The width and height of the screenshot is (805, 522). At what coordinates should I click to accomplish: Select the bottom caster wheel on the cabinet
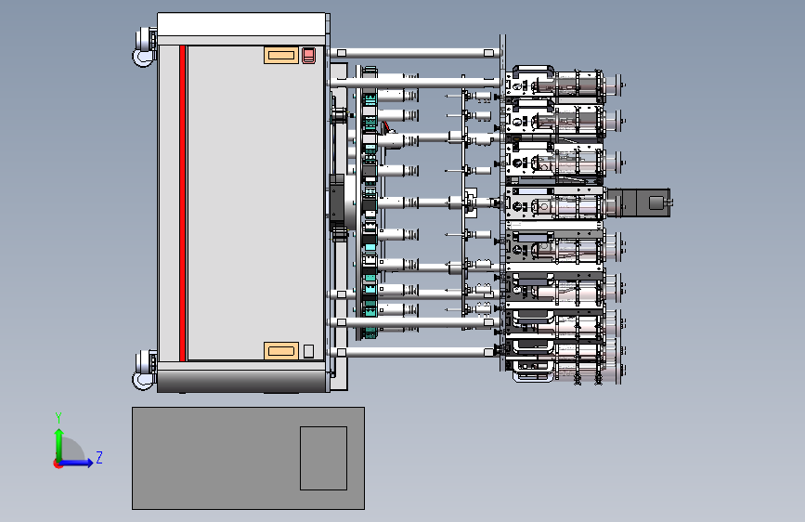[x=145, y=370]
